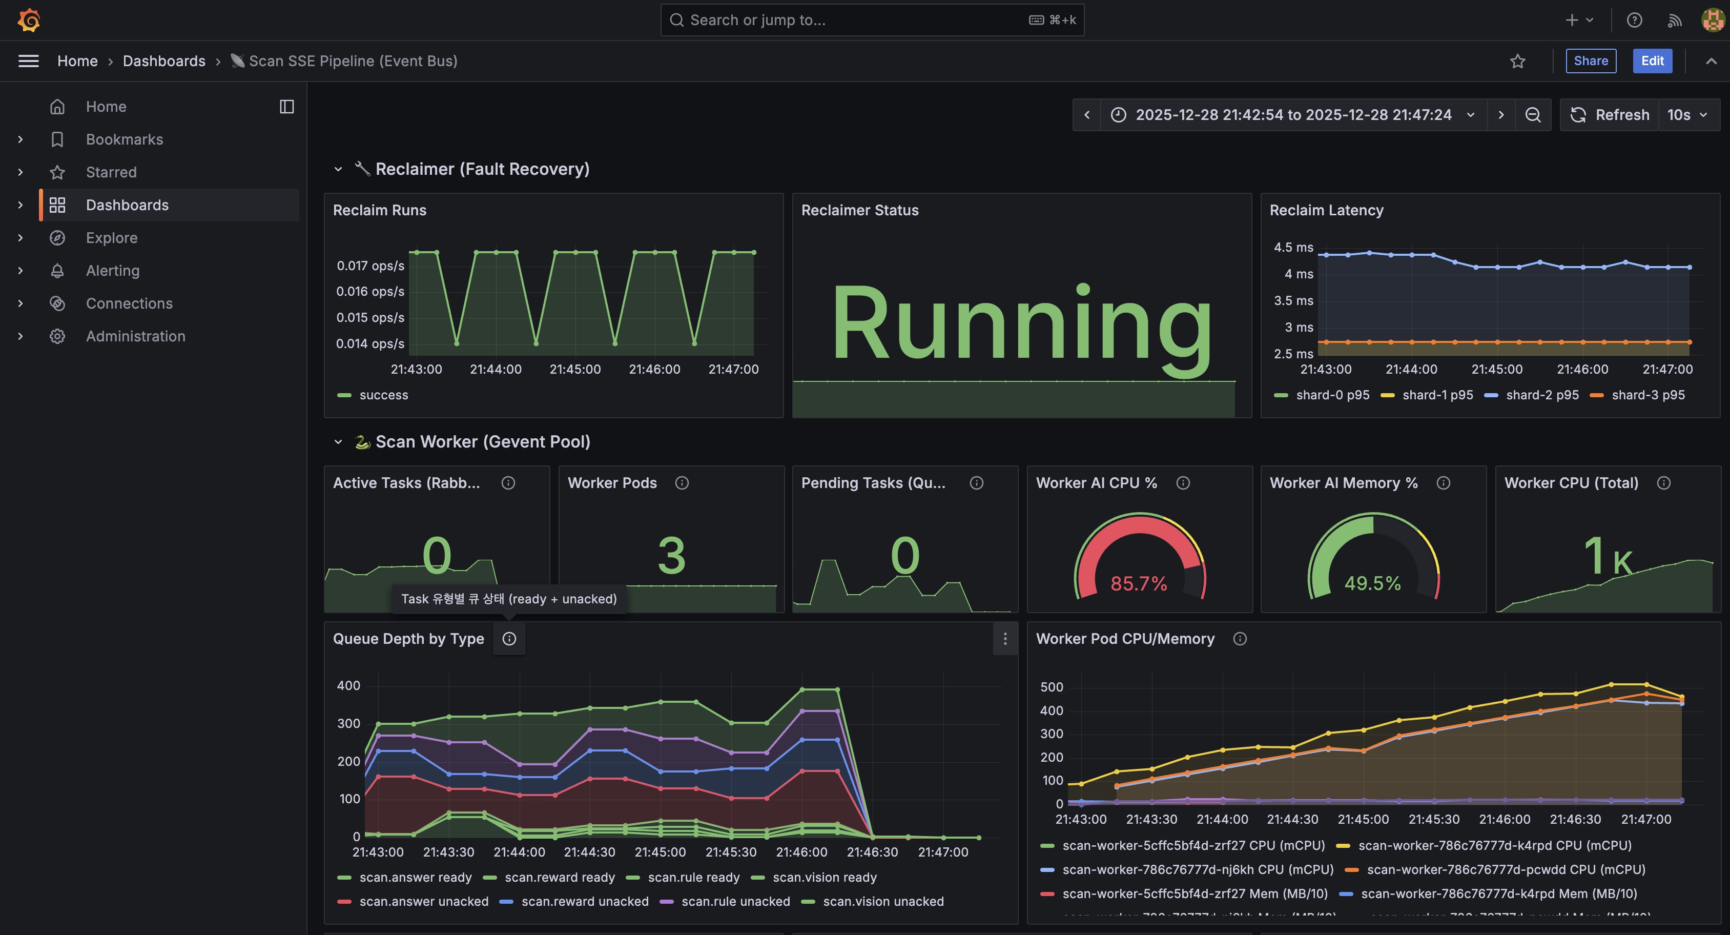
Task: Dock or undock the sidebar menu icon
Action: (287, 107)
